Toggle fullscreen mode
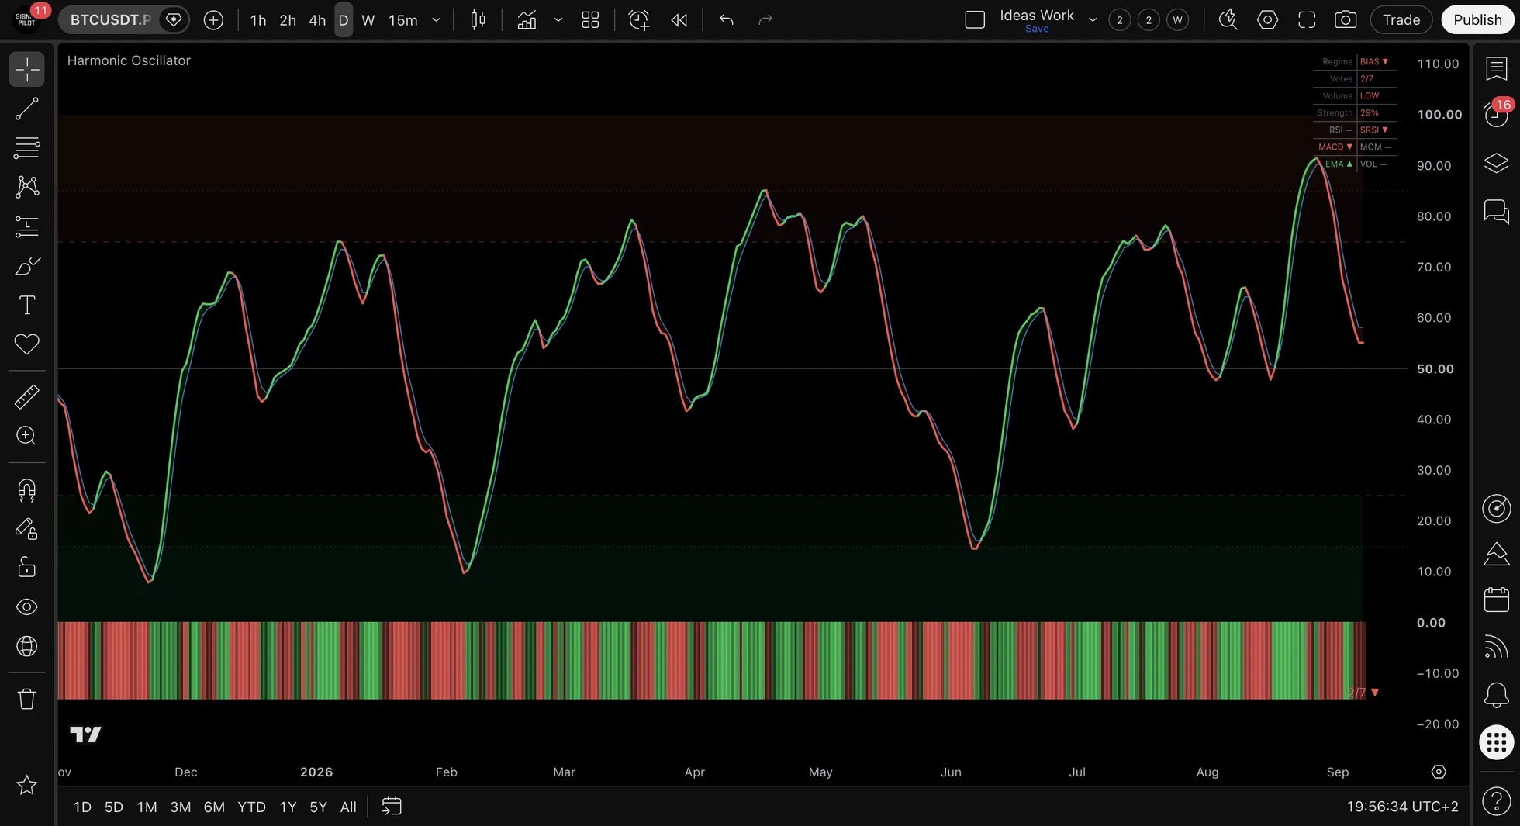 point(1307,20)
